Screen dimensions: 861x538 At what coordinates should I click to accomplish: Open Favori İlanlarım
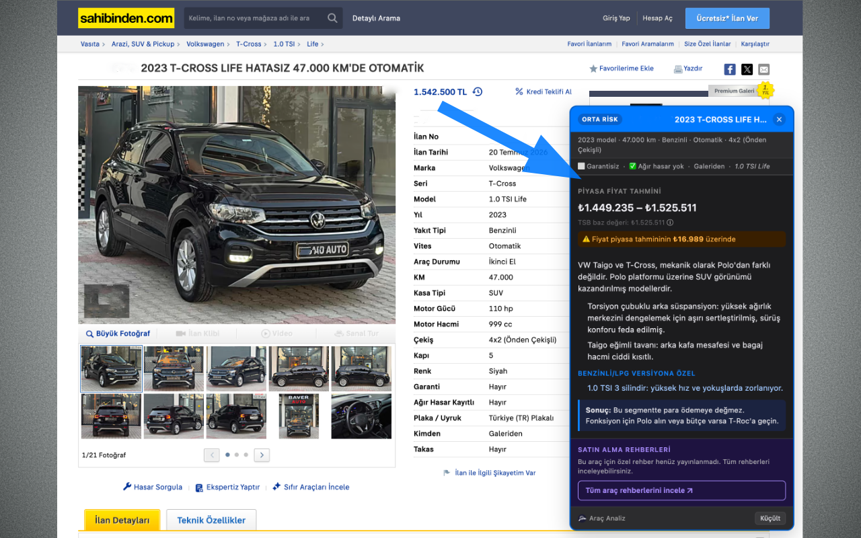(x=590, y=44)
